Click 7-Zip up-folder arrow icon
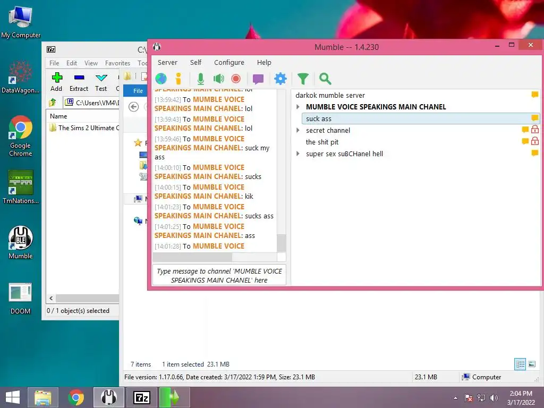 tap(53, 103)
